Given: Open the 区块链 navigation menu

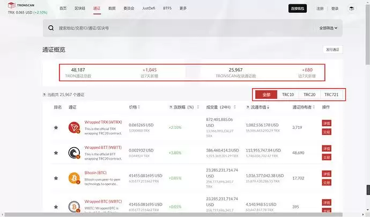Looking at the screenshot, I should 80,8.
